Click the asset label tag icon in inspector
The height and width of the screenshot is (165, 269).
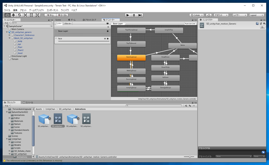263,152
